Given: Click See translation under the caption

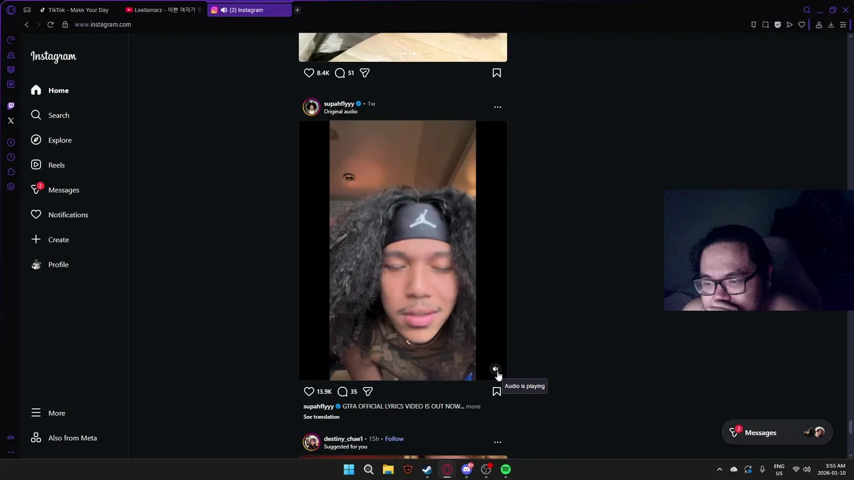Looking at the screenshot, I should click(322, 417).
